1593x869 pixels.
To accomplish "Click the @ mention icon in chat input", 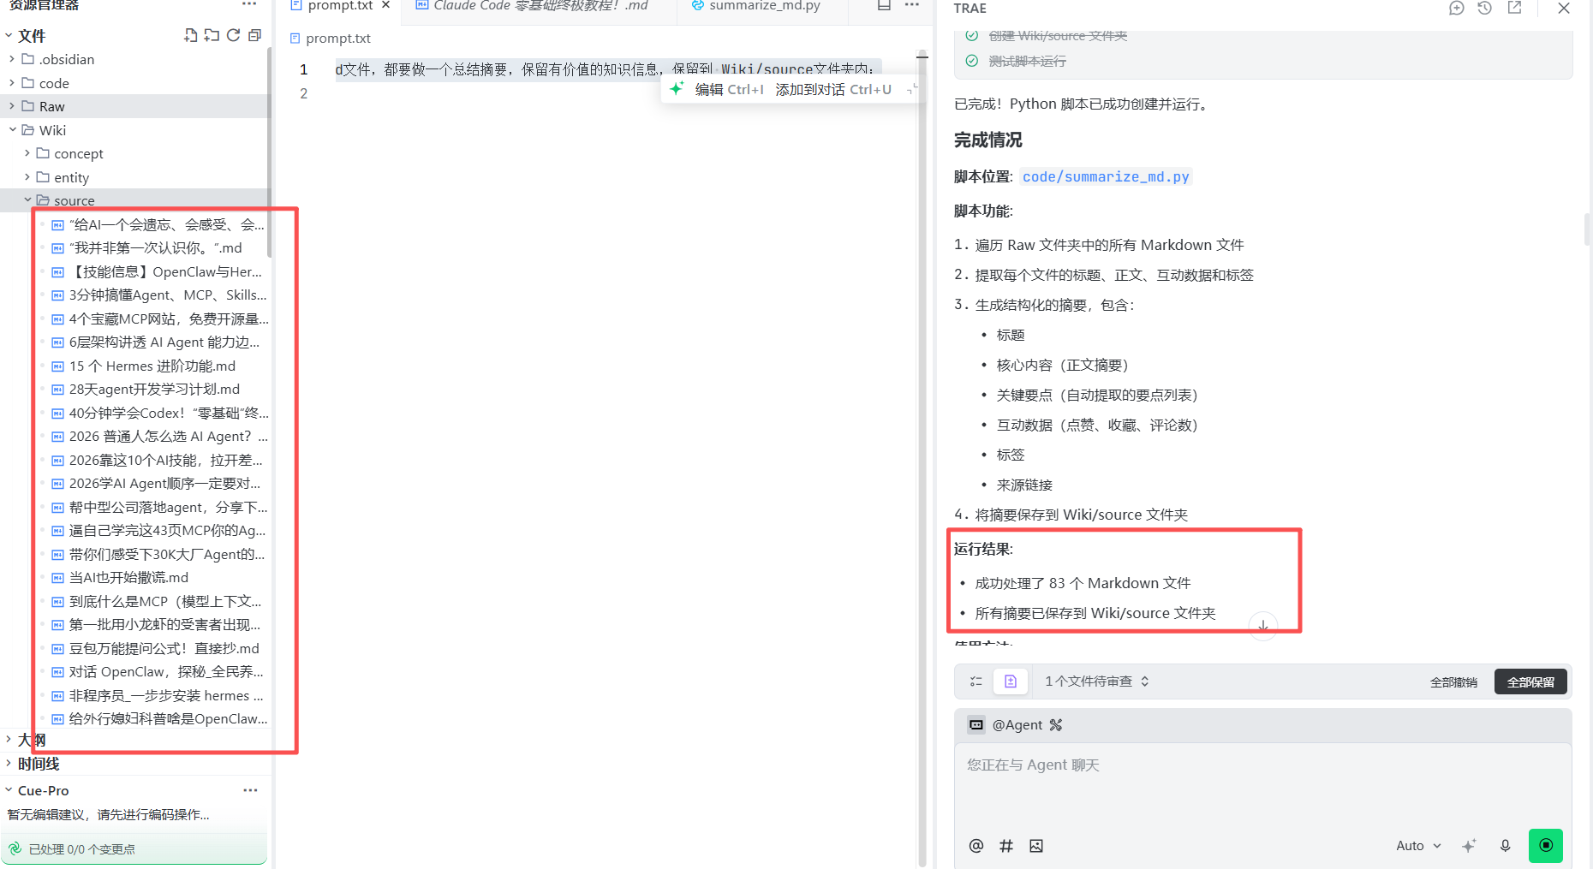I will (975, 846).
